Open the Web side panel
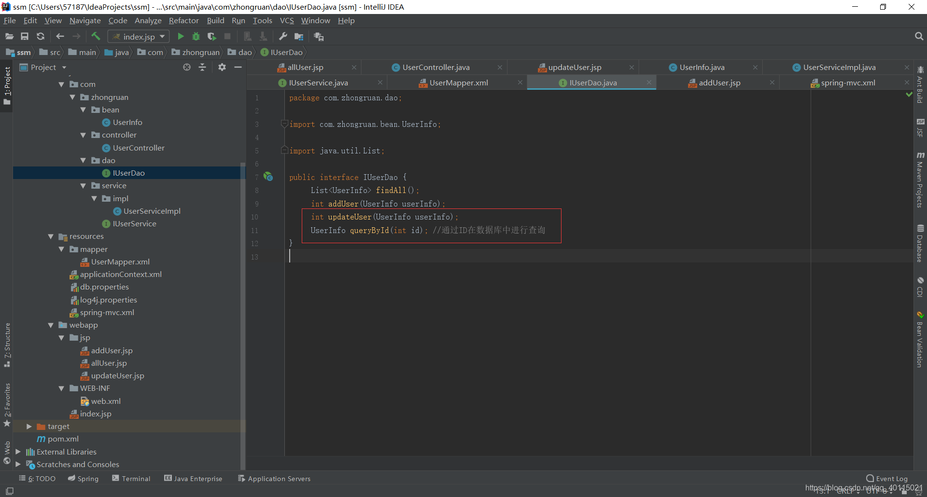927x497 pixels. pos(7,453)
